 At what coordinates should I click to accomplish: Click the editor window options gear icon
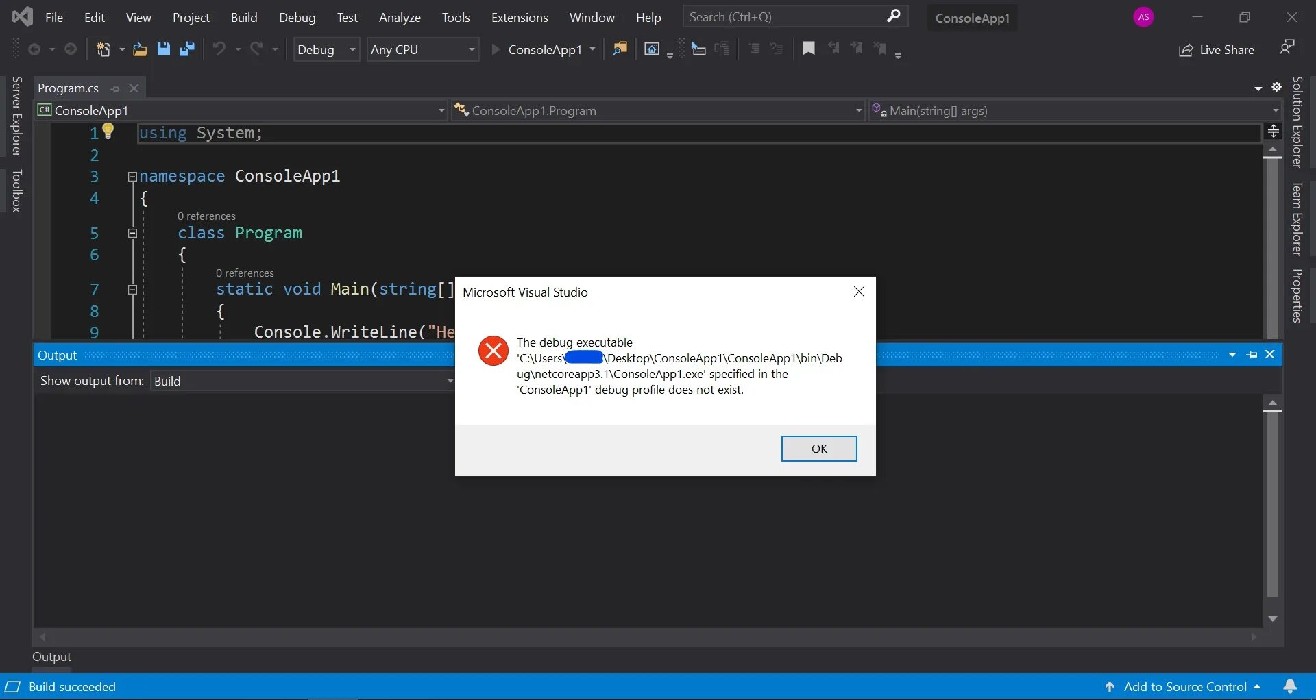1276,87
